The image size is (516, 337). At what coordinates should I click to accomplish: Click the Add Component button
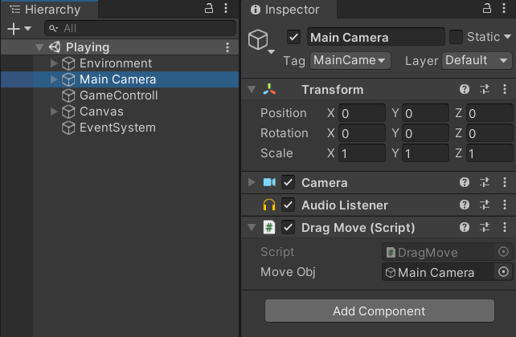379,311
